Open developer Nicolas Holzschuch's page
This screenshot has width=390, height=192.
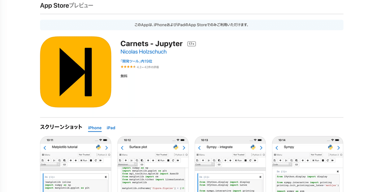point(143,52)
